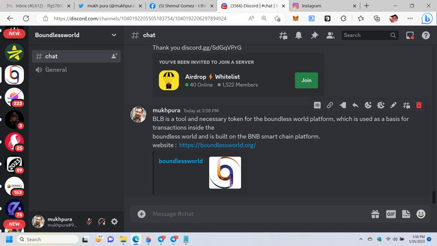Open mukhpura user panel avatar

pyautogui.click(x=38, y=221)
